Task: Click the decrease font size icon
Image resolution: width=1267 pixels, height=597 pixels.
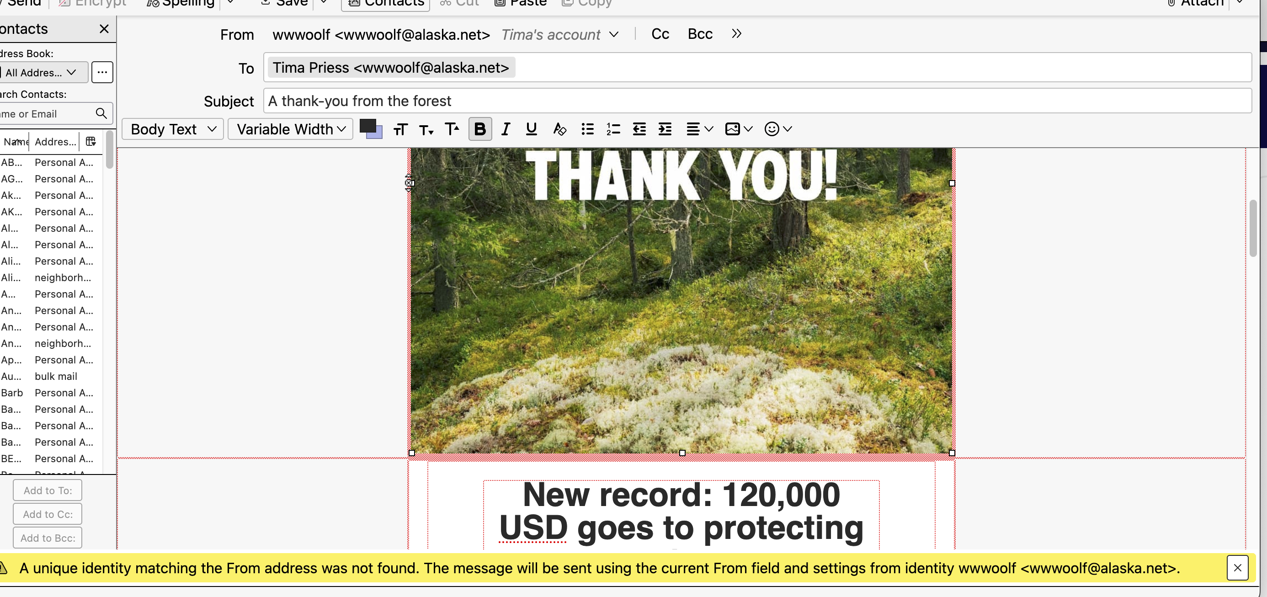Action: pyautogui.click(x=426, y=130)
